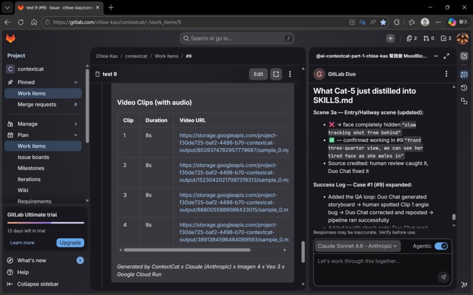Screen dimensions: 473x295
Task: Open the browser tab list chevron
Action: click(x=7, y=8)
